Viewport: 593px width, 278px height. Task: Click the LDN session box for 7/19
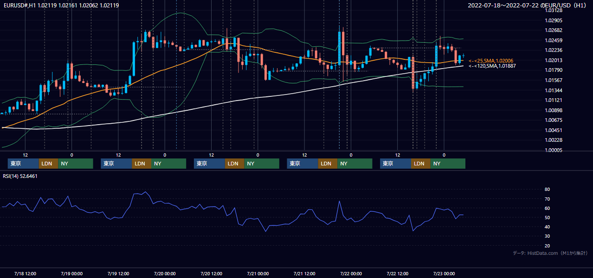[142, 164]
